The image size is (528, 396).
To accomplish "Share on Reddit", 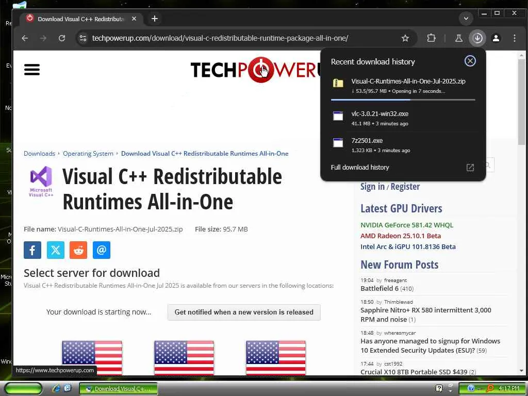I will tap(78, 250).
